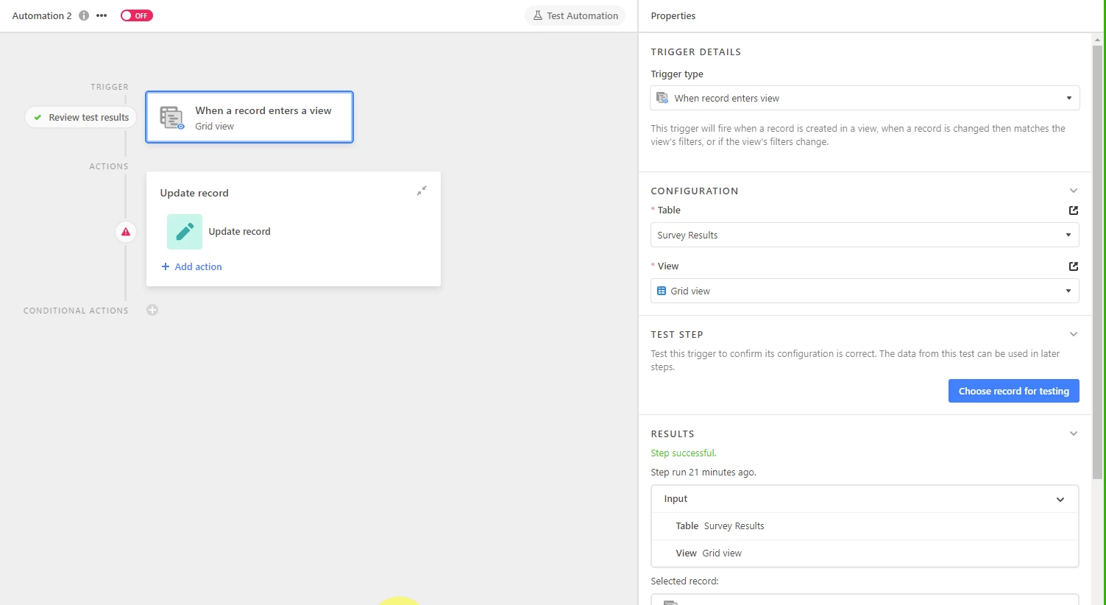Click the plus icon beside Add action
The height and width of the screenshot is (605, 1106).
[x=166, y=266]
